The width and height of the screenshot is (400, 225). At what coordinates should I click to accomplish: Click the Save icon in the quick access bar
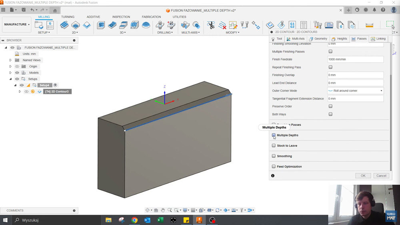[x=24, y=10]
